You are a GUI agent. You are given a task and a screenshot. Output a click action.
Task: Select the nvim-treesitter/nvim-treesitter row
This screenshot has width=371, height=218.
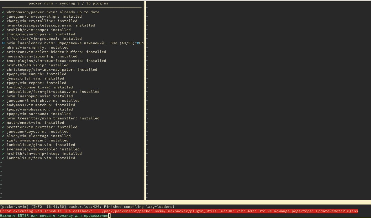[51, 118]
